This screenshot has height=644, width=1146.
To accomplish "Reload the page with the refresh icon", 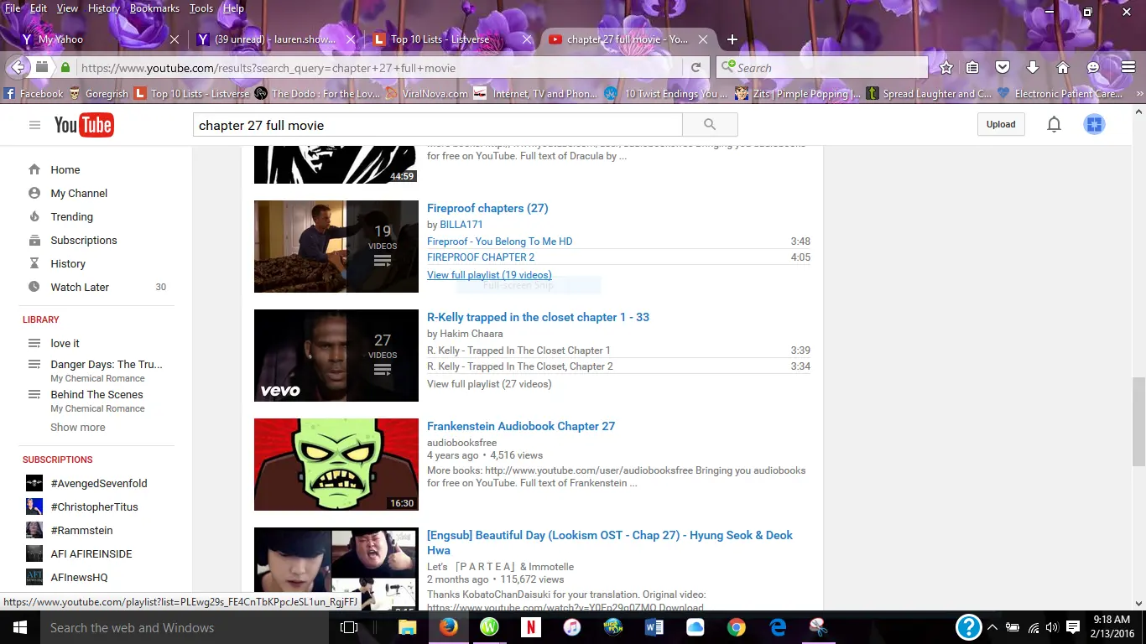I will click(695, 68).
